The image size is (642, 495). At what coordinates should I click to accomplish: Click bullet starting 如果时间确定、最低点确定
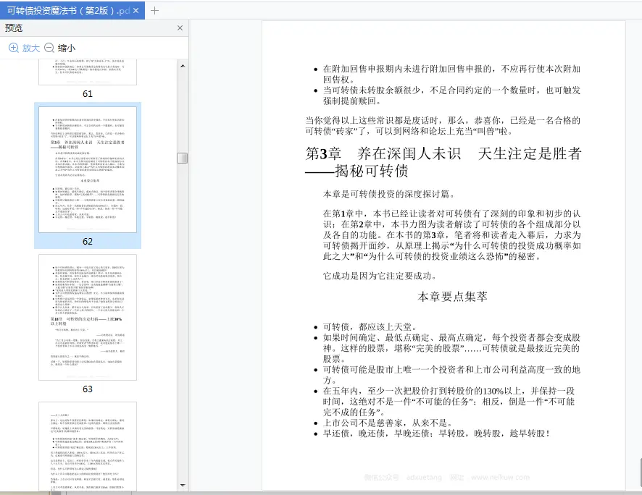click(x=451, y=348)
